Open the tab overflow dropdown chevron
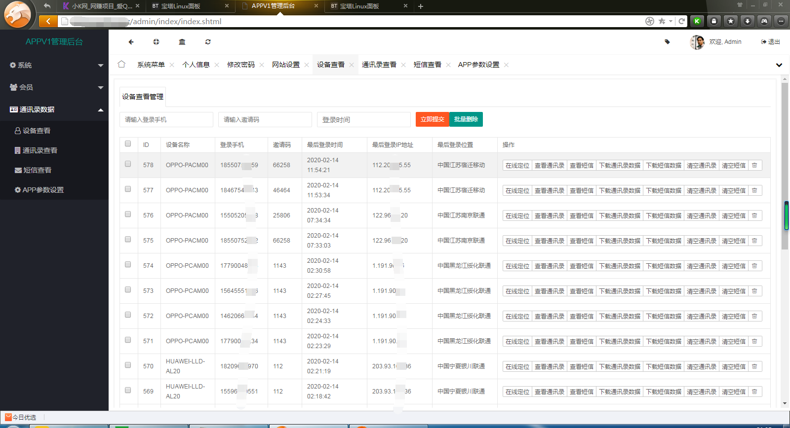This screenshot has width=790, height=428. (779, 65)
